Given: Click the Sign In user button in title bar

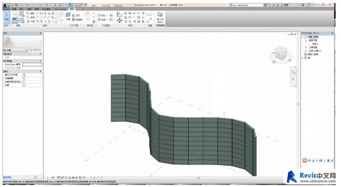Looking at the screenshot, I should 285,5.
